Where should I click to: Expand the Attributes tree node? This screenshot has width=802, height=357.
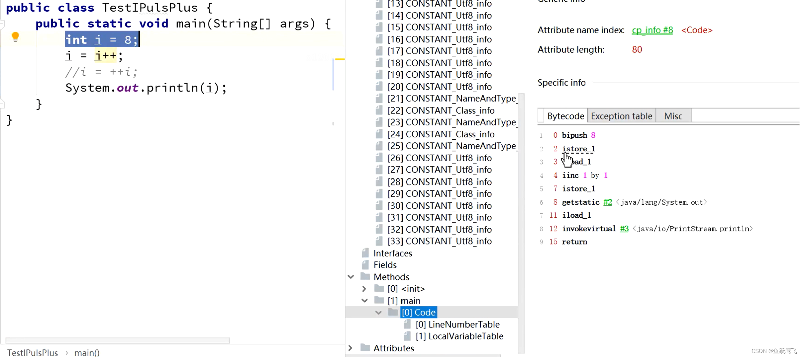click(351, 348)
